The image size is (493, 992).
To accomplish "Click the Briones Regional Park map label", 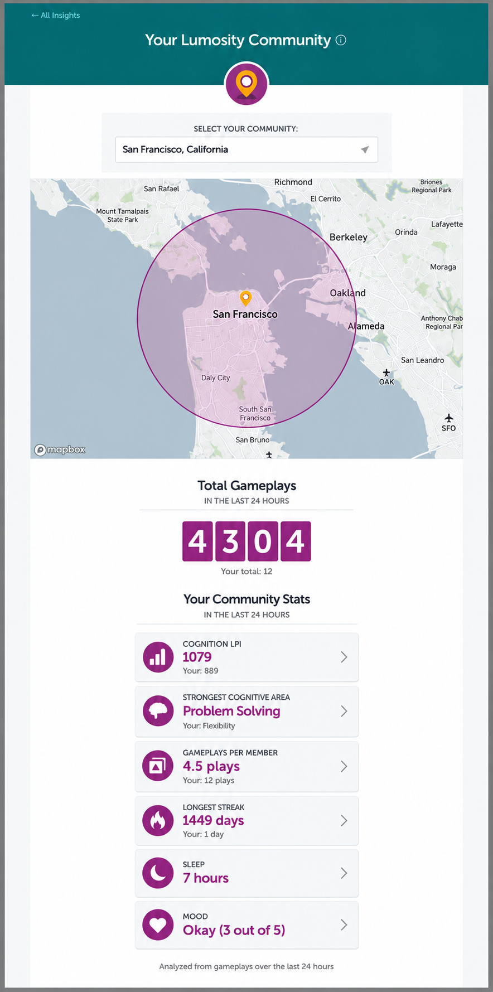I will point(432,186).
